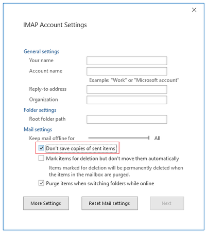
Task: Close the IMAP Account Settings dialog
Action: [x=194, y=10]
